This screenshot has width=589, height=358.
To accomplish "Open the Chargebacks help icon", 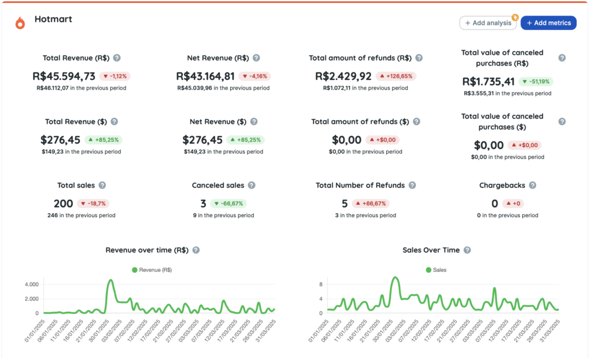I will pyautogui.click(x=532, y=185).
